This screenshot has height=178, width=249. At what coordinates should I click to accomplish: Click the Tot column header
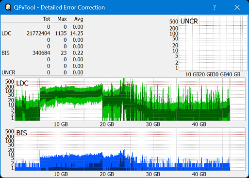47,19
